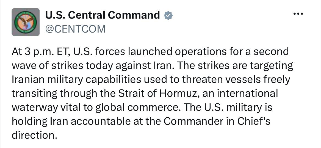Viewport: 321px width, 148px height.
Task: Click the blue verified checkmark badge
Action: tap(168, 16)
